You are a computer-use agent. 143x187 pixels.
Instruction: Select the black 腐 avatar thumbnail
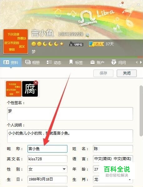pos(30,89)
